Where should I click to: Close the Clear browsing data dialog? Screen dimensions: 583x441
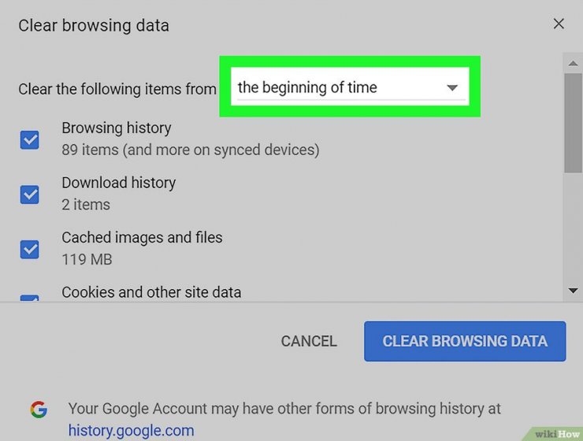pos(559,24)
